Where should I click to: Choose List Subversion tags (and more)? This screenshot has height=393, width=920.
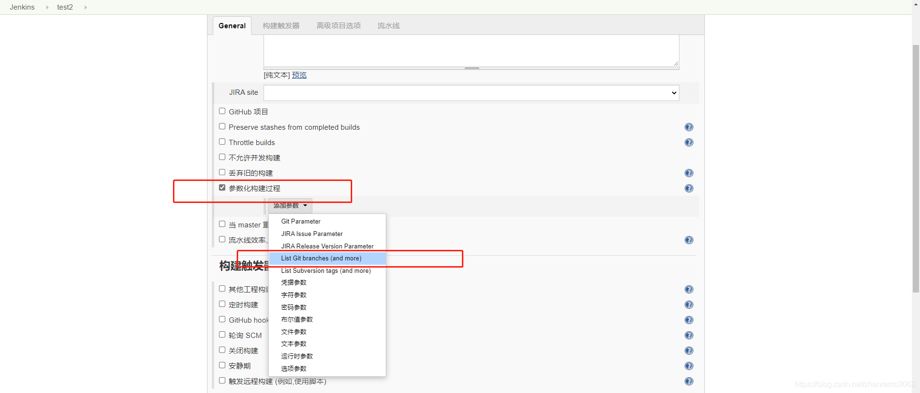(x=327, y=270)
